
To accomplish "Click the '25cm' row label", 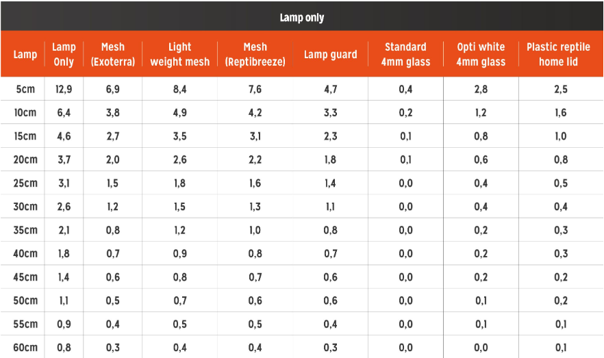I will (x=25, y=183).
